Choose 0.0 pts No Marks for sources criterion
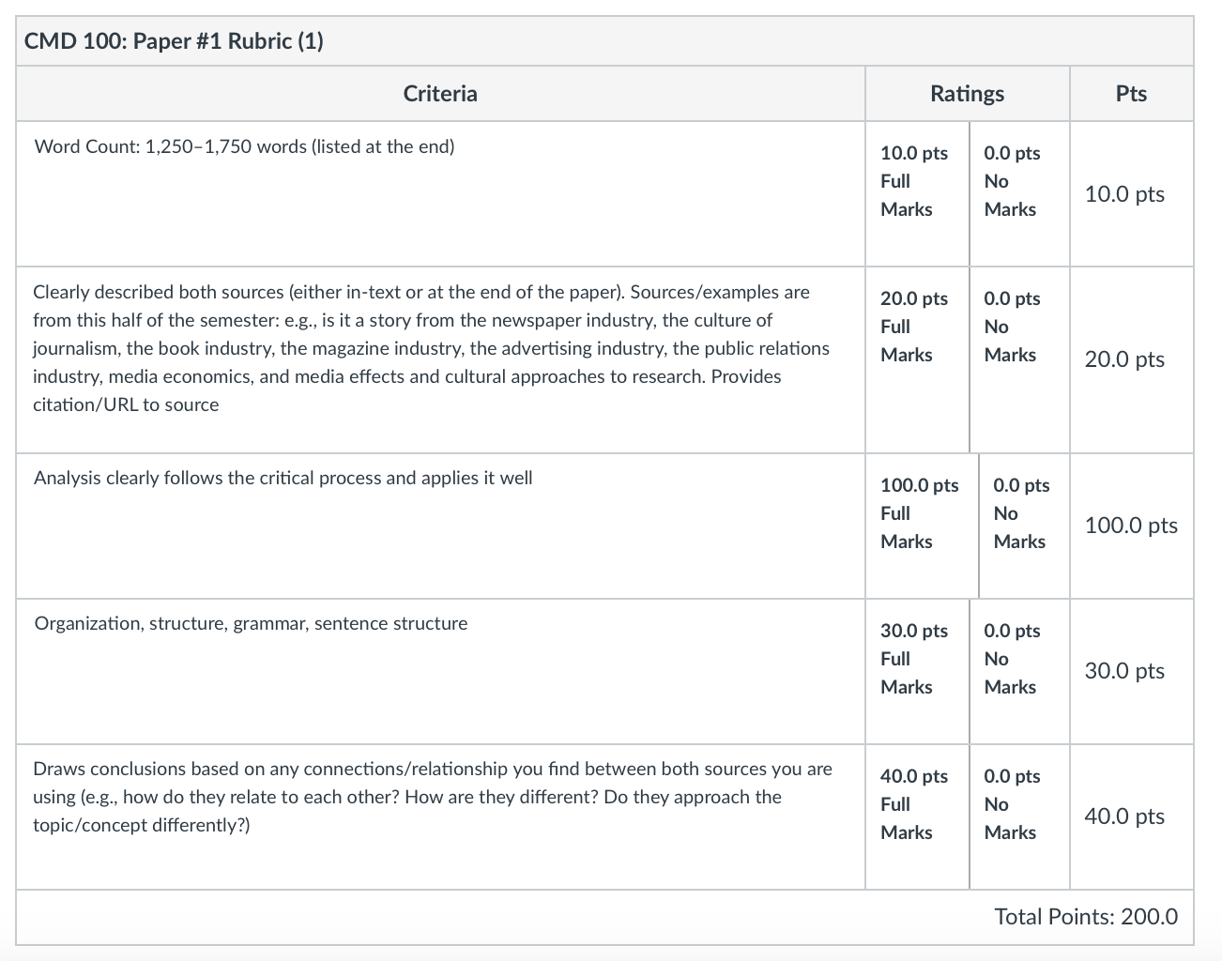 click(x=1019, y=359)
